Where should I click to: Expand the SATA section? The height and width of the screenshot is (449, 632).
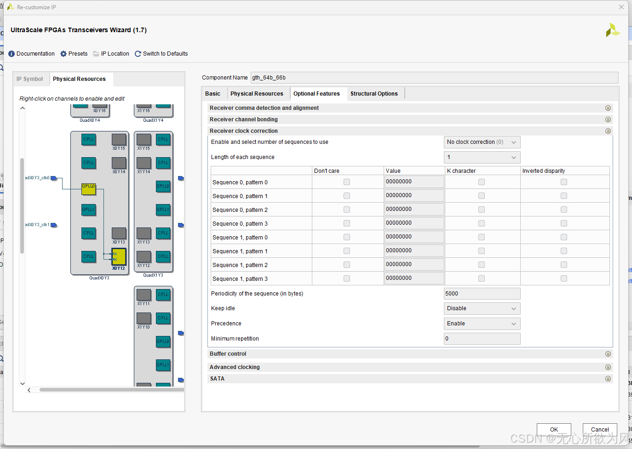click(x=608, y=379)
